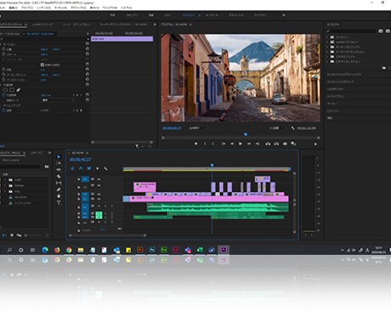Click Project panel thumbnail zoom slider
The image size is (391, 323).
point(33,235)
